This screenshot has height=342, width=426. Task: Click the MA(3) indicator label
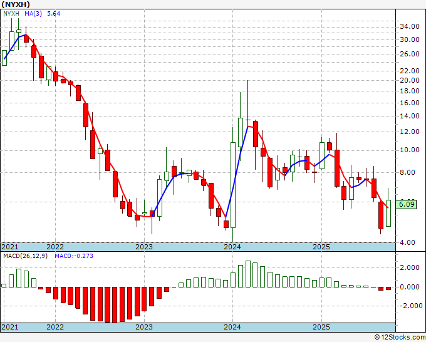click(x=33, y=13)
